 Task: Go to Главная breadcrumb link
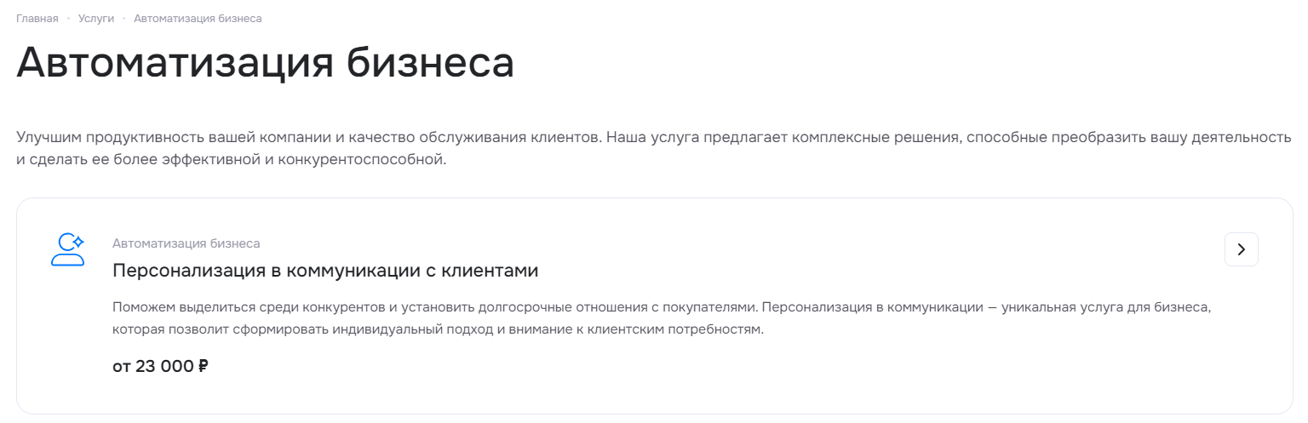37,18
